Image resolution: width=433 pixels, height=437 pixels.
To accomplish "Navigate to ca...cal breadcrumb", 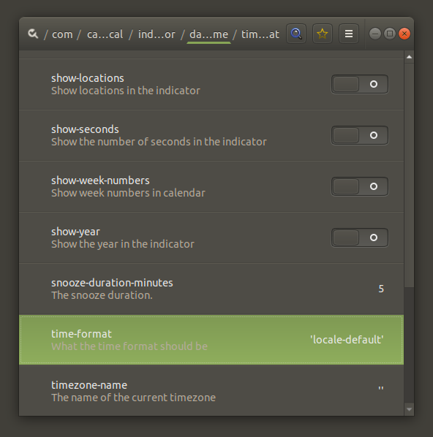I will 105,34.
